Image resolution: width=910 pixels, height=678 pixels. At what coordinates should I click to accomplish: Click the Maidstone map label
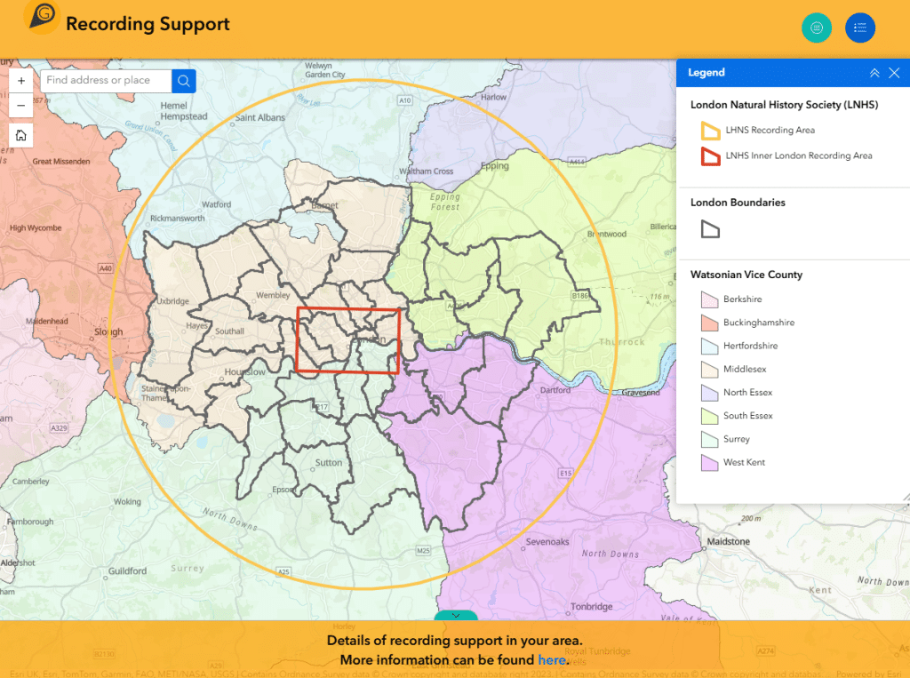[729, 541]
